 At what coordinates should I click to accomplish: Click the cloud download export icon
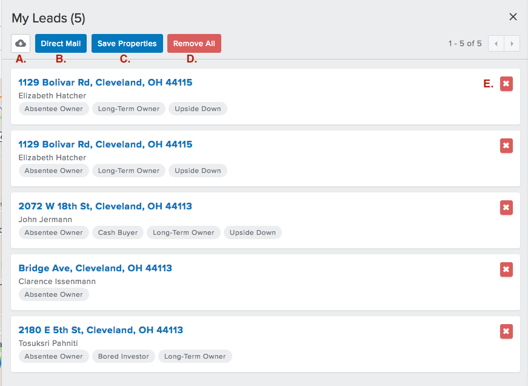click(x=21, y=44)
